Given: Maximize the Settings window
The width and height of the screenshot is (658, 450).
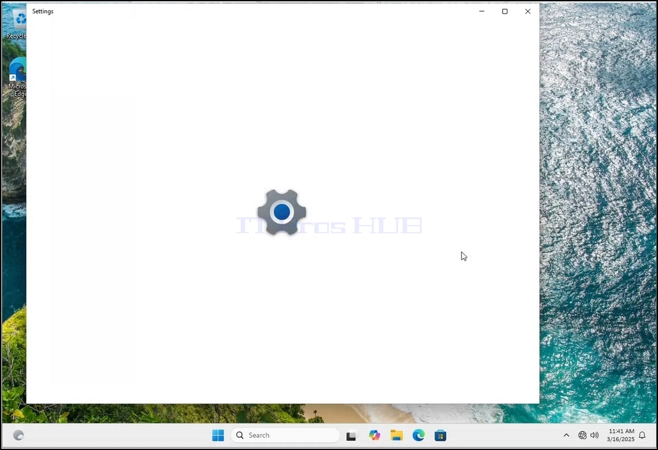Looking at the screenshot, I should [x=505, y=12].
